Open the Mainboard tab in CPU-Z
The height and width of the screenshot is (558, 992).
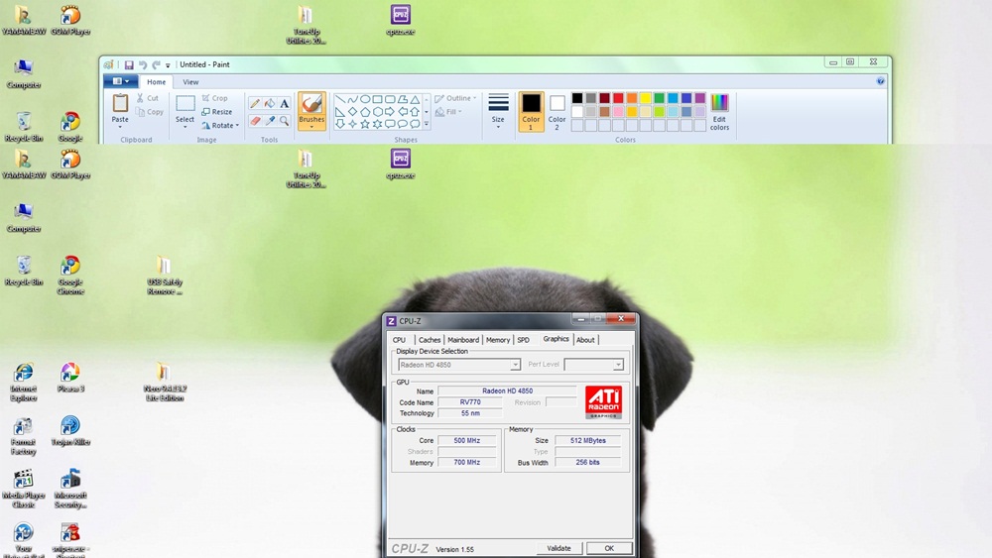(463, 340)
